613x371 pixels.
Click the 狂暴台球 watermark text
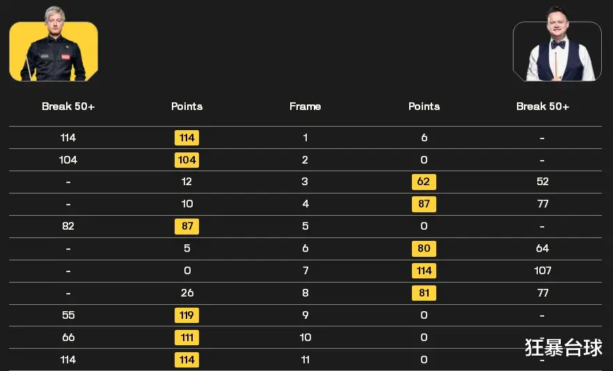point(564,347)
